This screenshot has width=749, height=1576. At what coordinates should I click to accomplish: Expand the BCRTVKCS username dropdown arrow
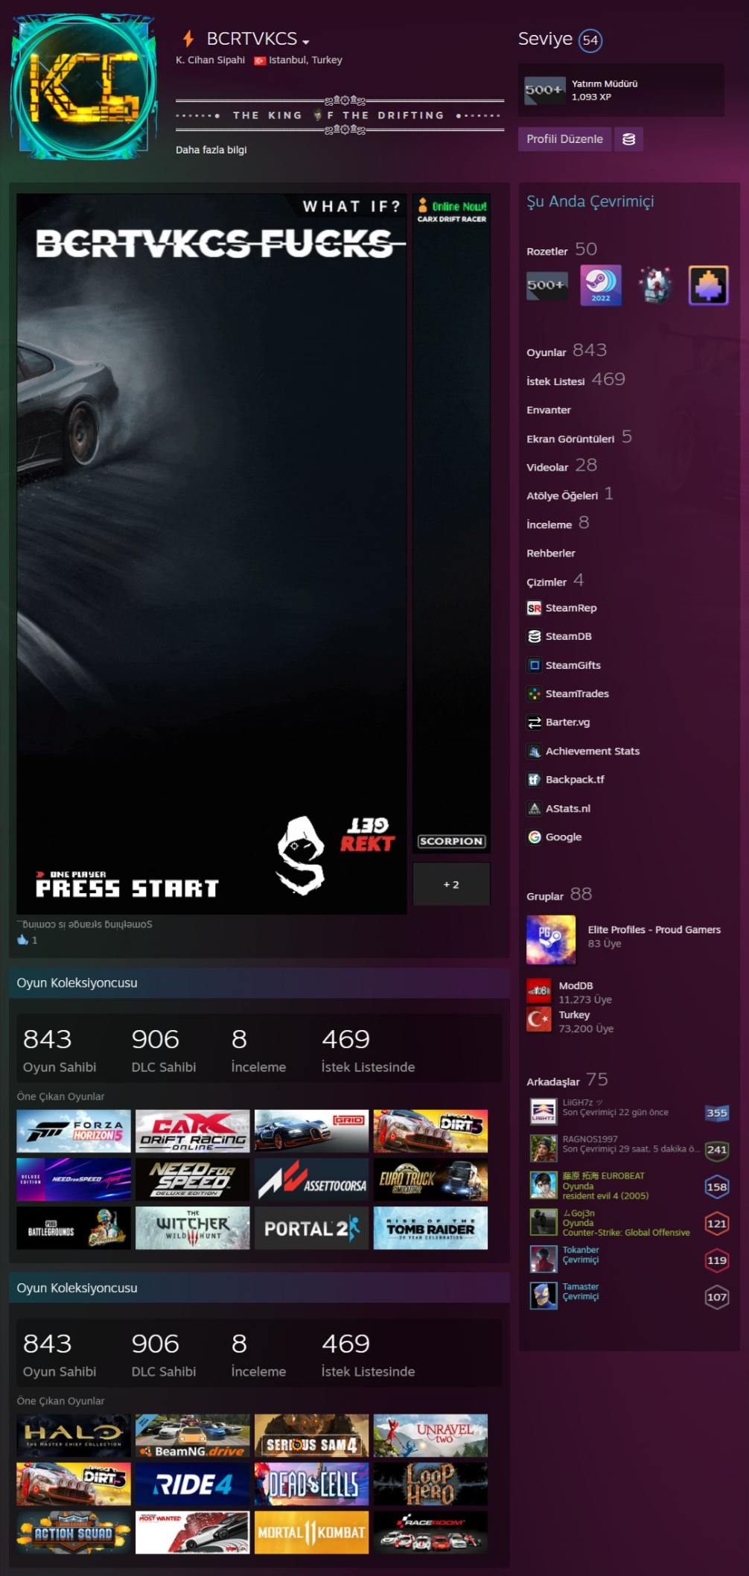[x=306, y=42]
